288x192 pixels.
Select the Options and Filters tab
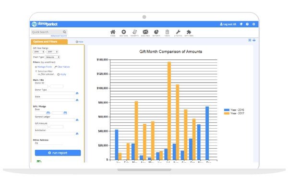click(x=49, y=42)
